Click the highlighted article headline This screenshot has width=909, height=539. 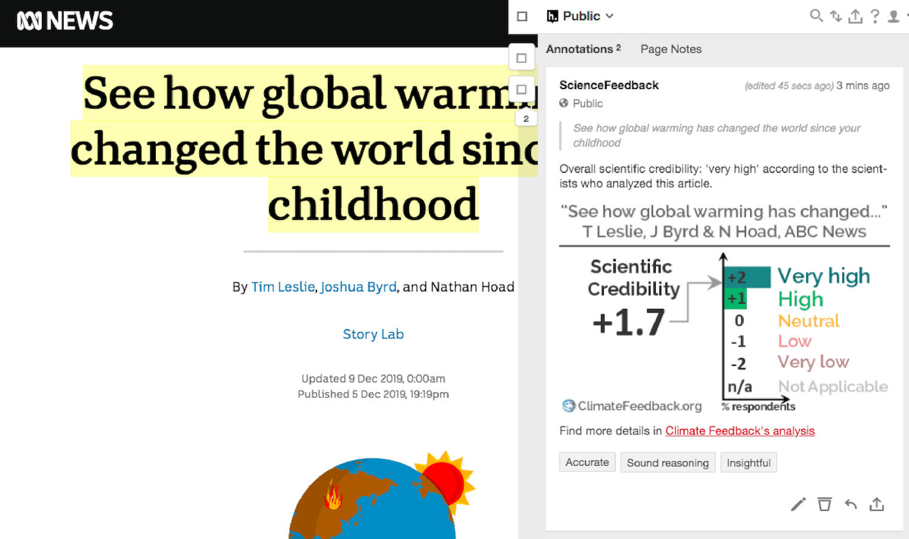pos(305,148)
